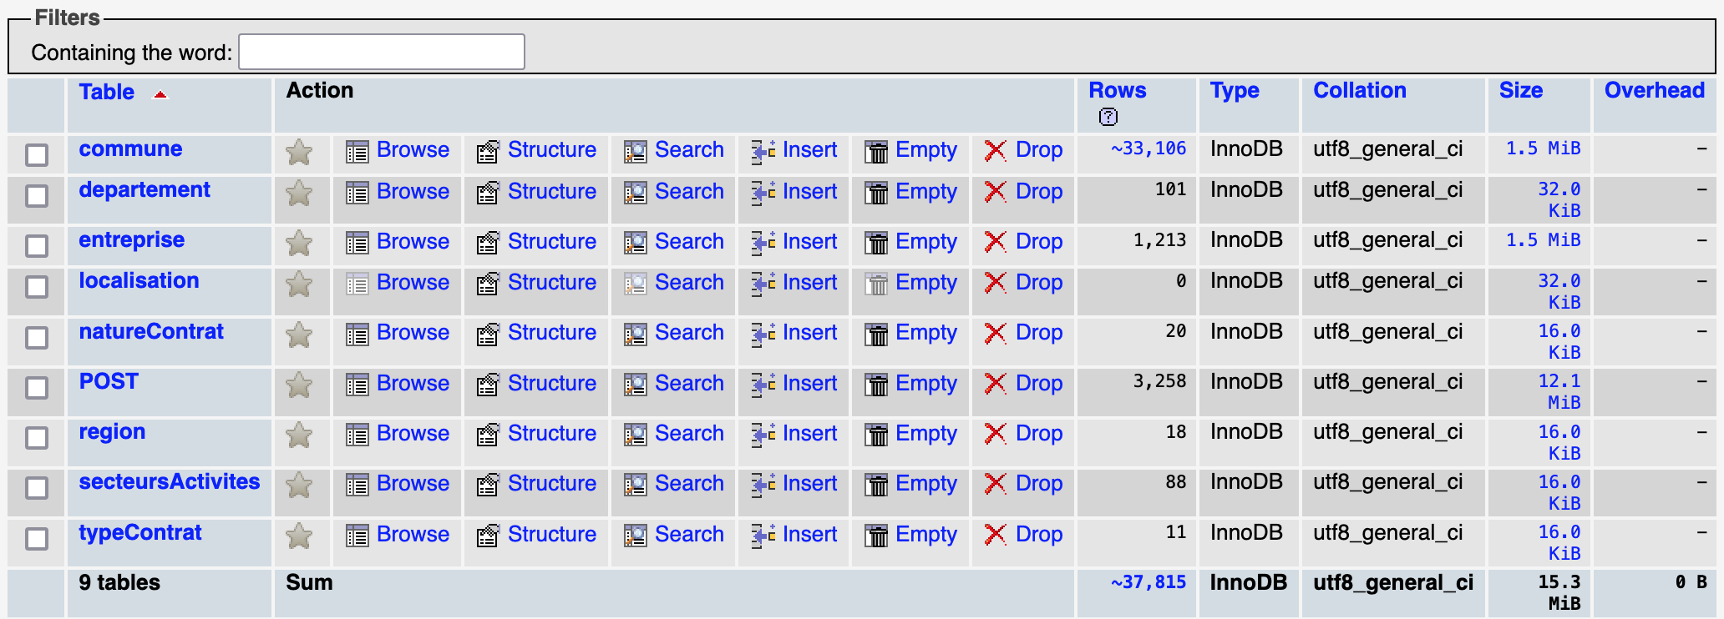Click Search text link for natureContrat

pos(689,332)
